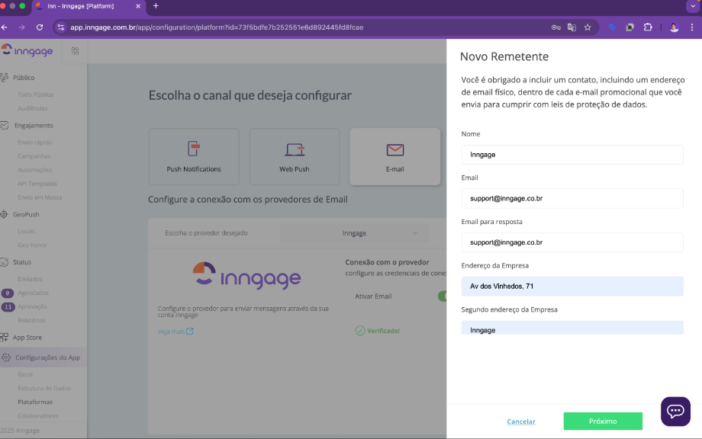
Task: Open Audiências in sidebar
Action: coord(33,108)
